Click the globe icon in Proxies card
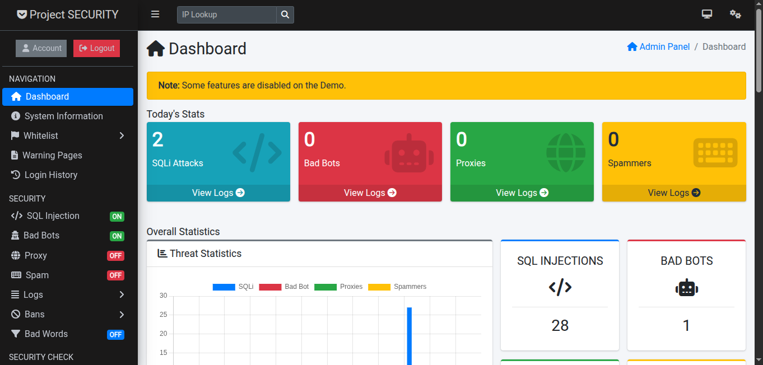This screenshot has height=365, width=763. pos(566,153)
